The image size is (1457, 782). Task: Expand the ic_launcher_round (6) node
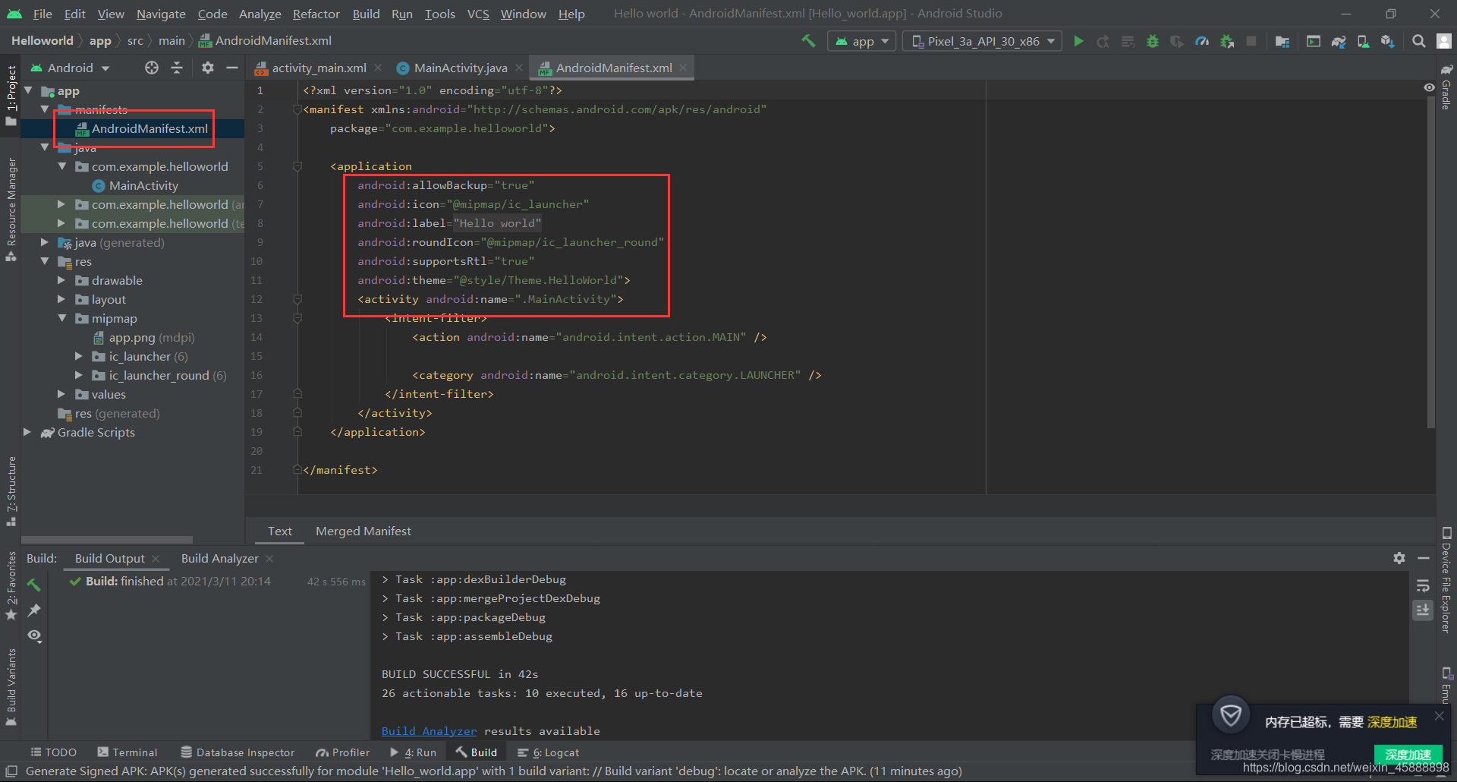point(79,375)
